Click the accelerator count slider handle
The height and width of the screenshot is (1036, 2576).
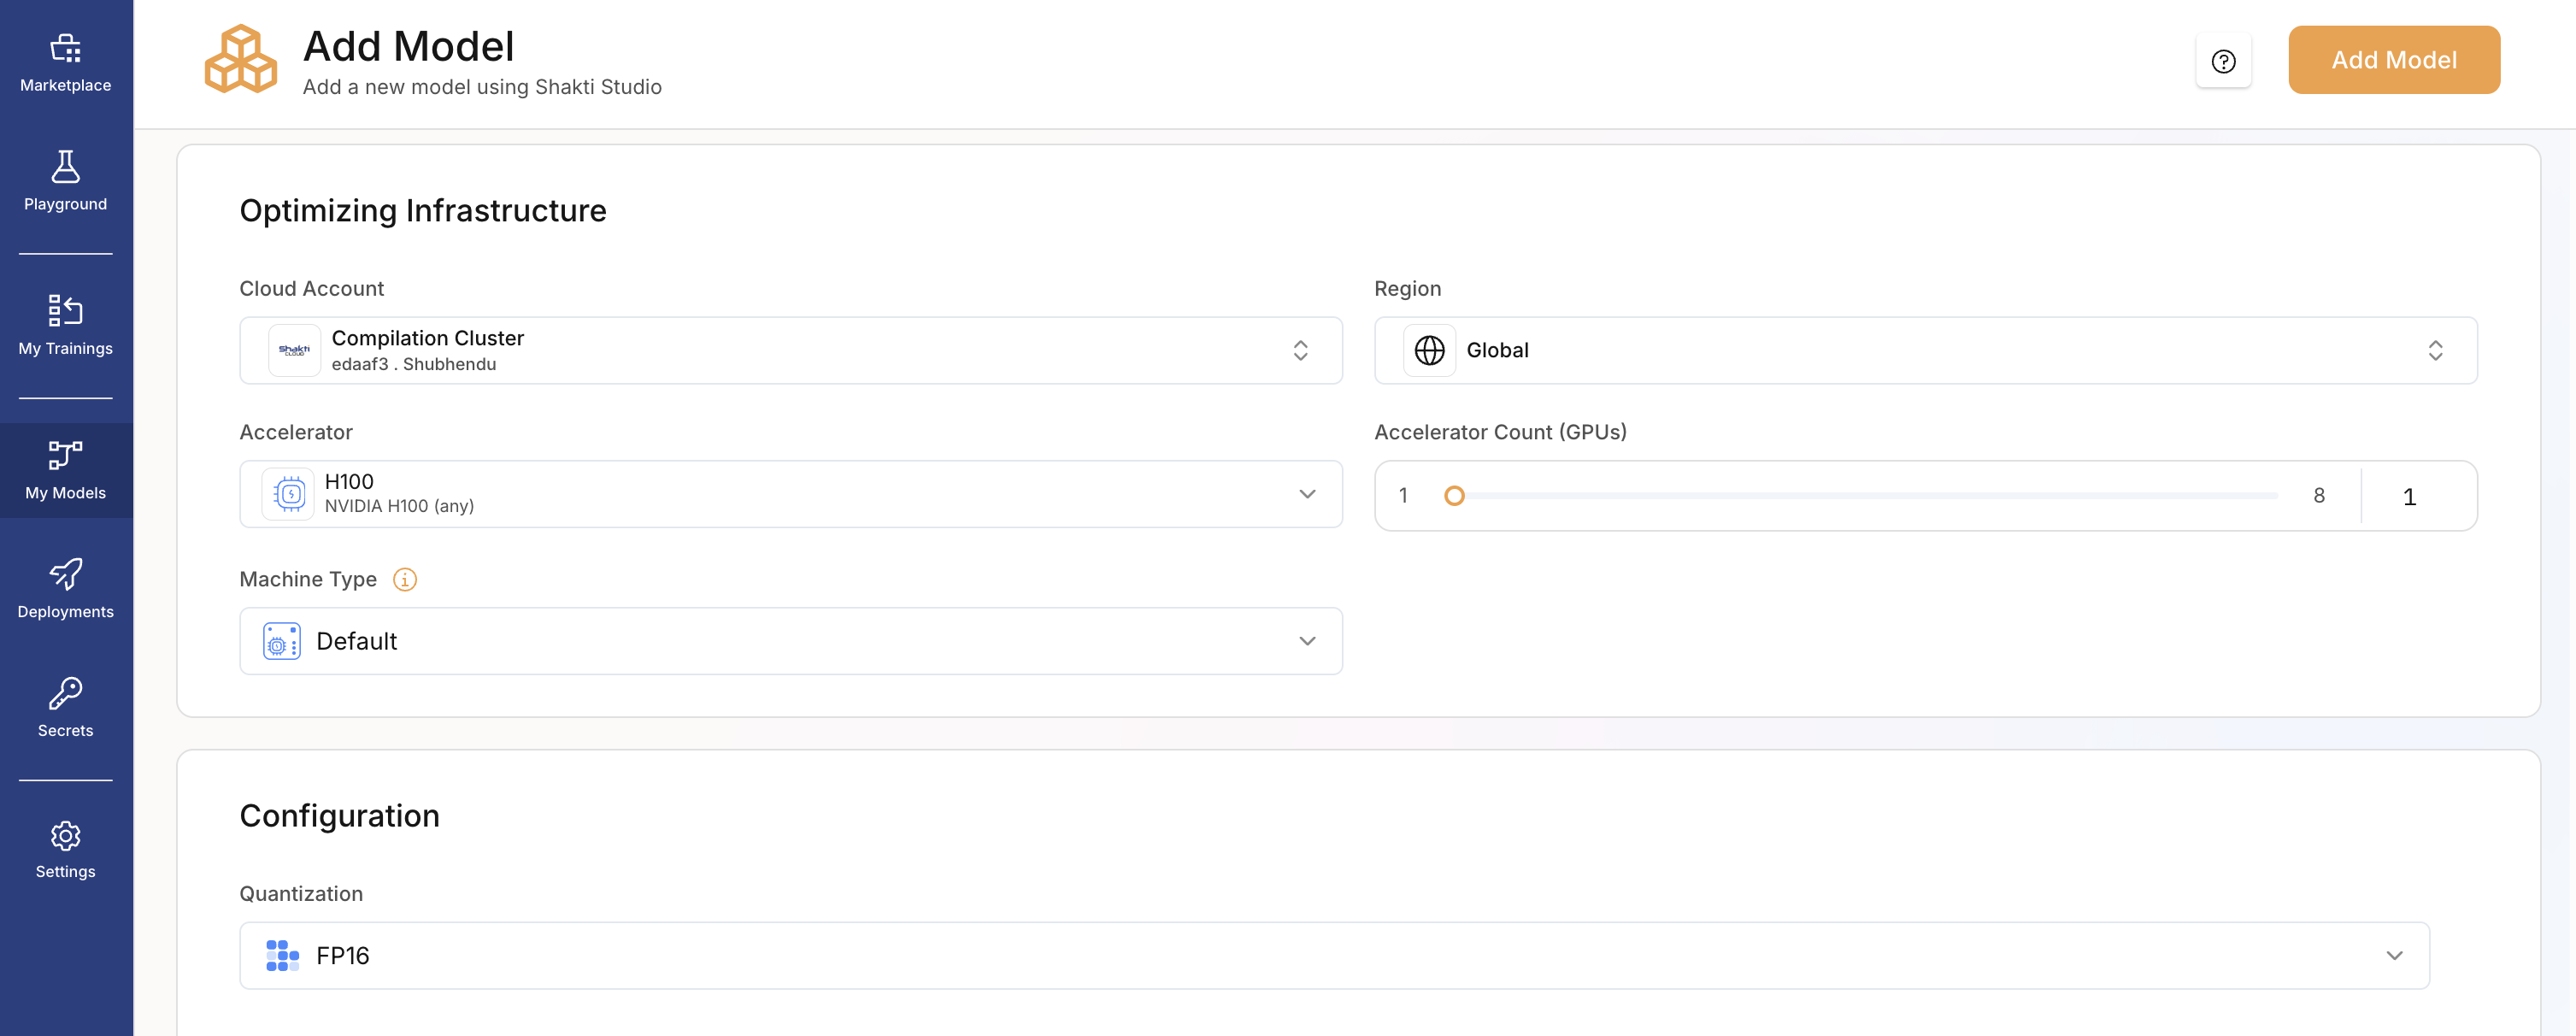(x=1454, y=495)
